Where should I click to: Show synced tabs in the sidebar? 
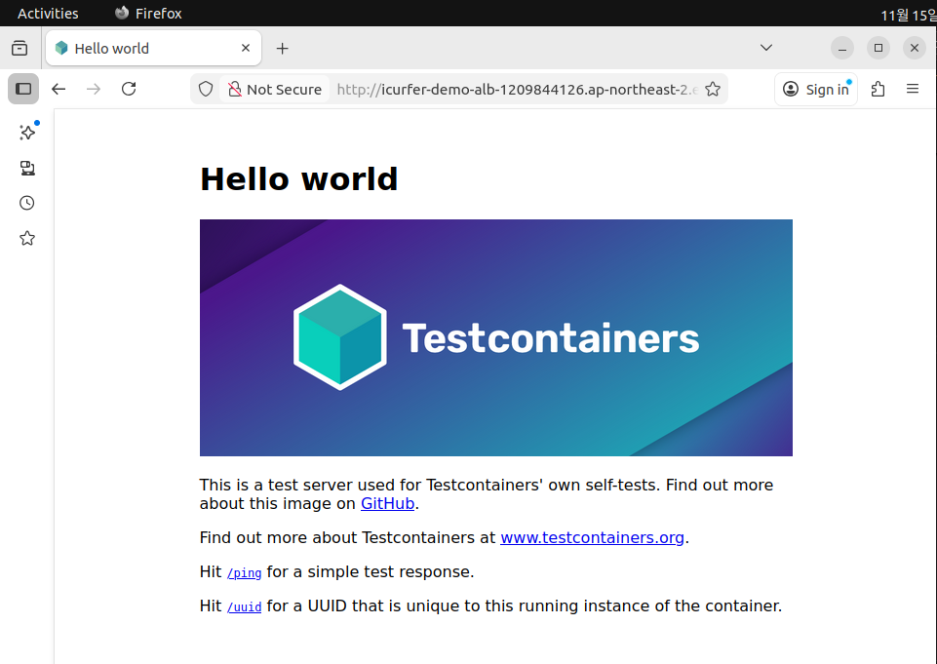27,168
